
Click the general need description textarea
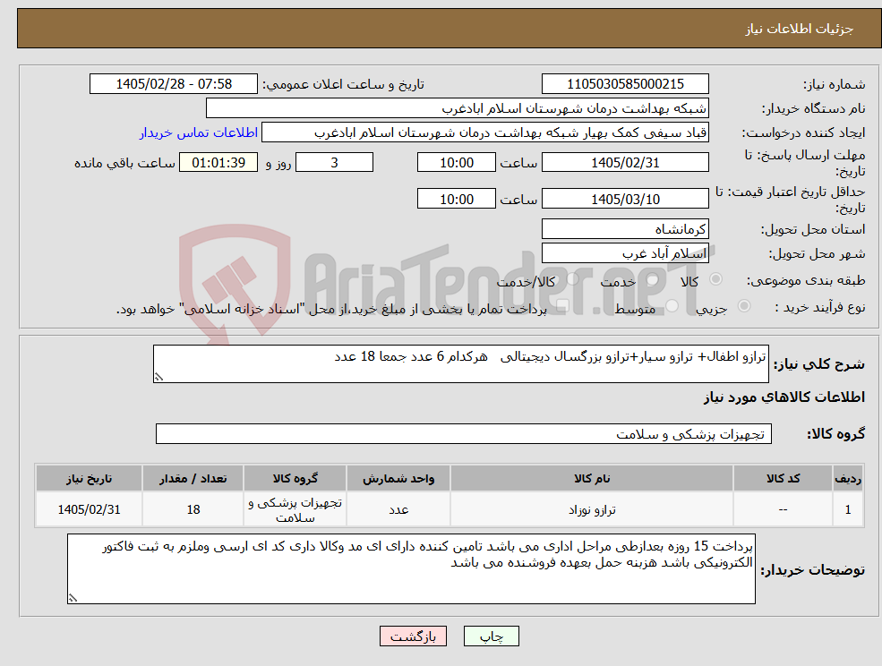coord(460,364)
